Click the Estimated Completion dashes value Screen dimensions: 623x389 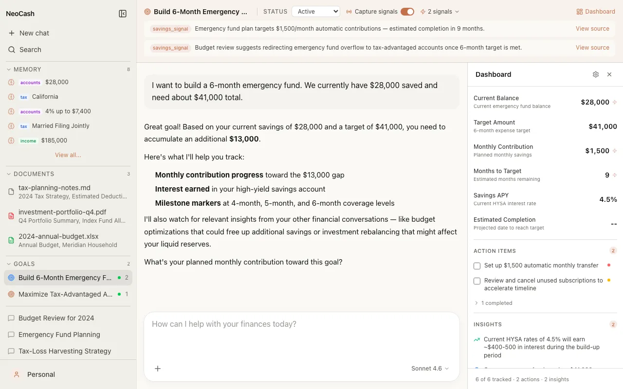click(x=614, y=224)
